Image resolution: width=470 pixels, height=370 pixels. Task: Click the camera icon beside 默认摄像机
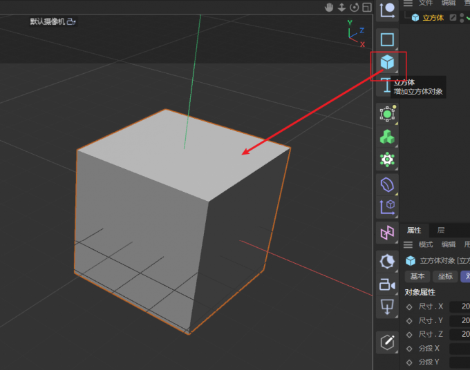[71, 21]
